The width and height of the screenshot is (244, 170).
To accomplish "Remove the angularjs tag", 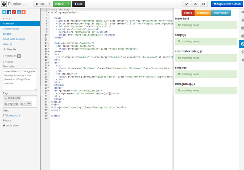I will 6,104.
